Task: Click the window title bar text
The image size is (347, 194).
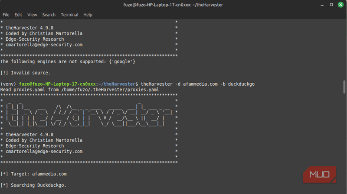Action: tap(173, 5)
